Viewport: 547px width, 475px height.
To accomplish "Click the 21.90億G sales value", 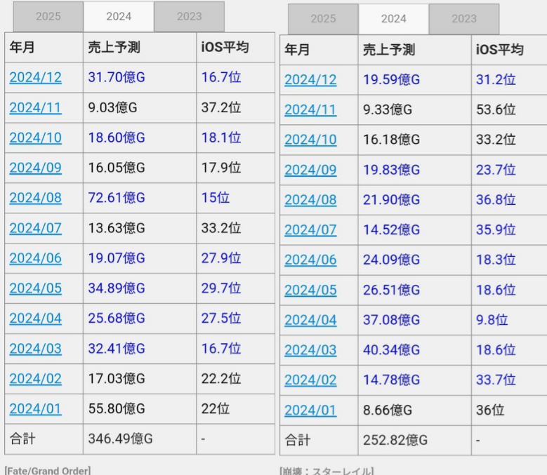I will click(391, 200).
